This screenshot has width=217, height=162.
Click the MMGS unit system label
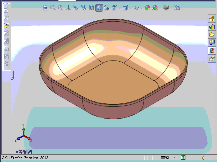[165, 158]
